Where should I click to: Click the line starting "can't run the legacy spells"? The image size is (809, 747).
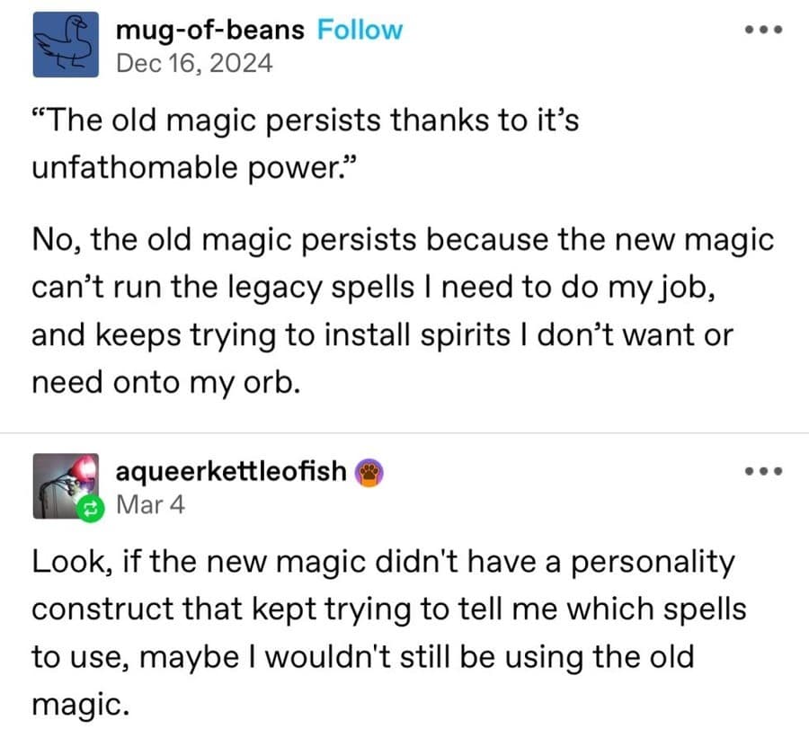[x=377, y=289]
